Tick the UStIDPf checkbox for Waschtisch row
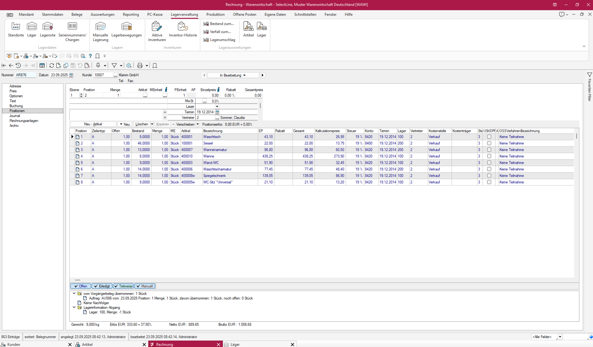The height and width of the screenshot is (347, 593). [x=489, y=137]
